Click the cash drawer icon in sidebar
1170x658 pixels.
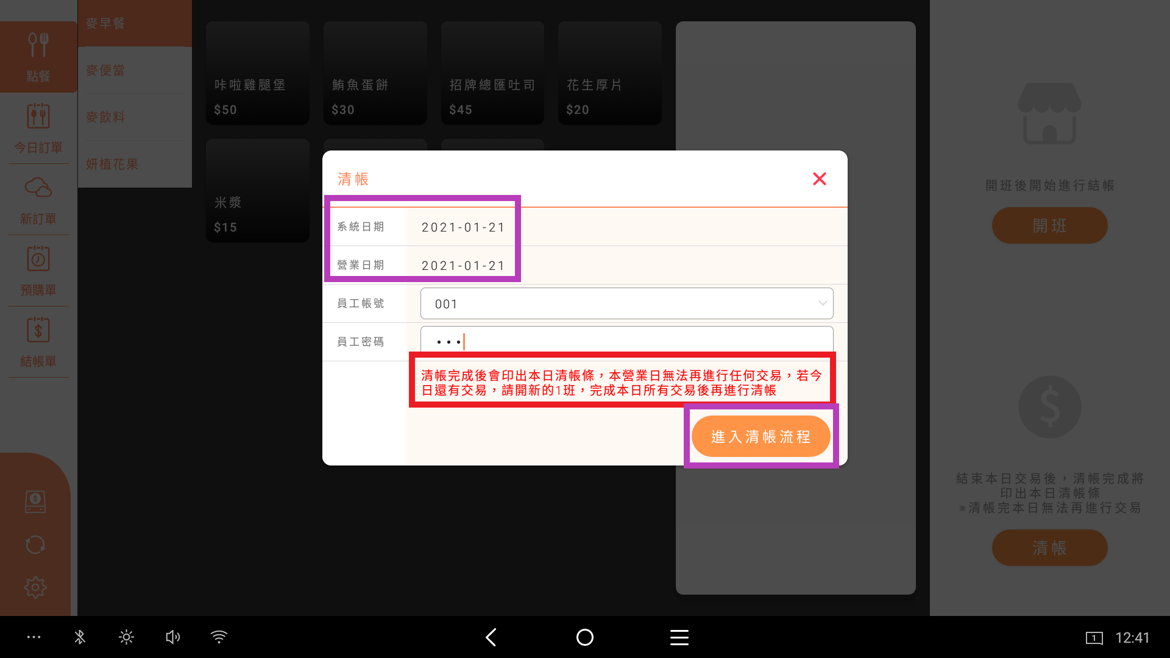(35, 501)
